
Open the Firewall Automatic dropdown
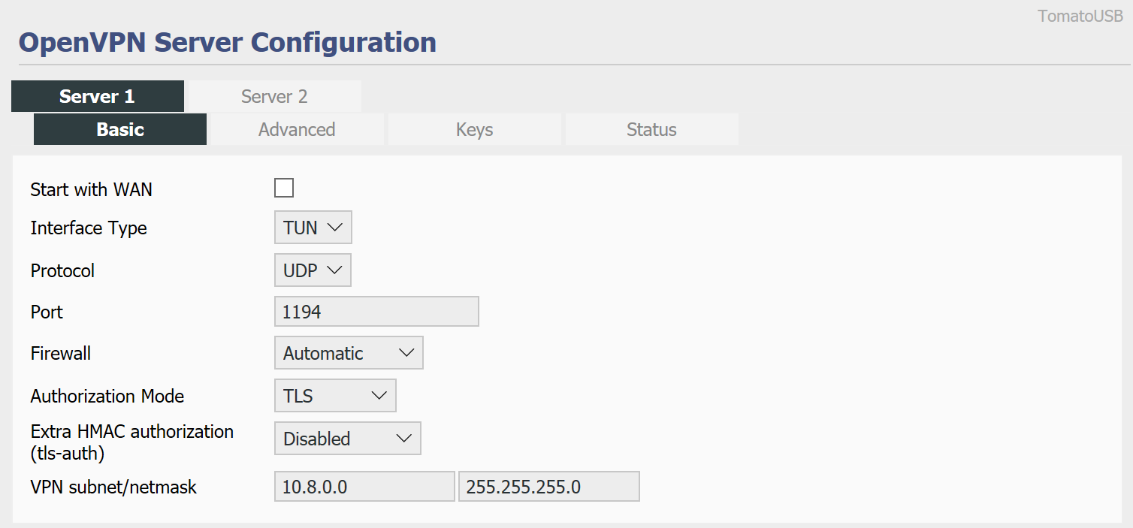(349, 353)
